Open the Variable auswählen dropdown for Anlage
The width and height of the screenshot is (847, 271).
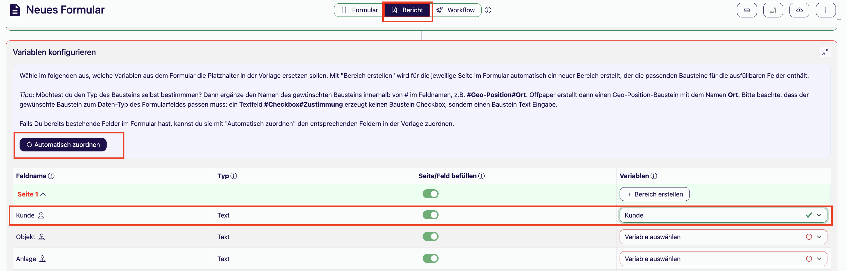point(723,259)
